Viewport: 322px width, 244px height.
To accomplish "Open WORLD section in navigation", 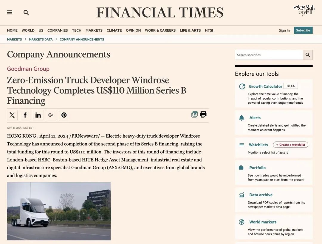I will 28,30.
